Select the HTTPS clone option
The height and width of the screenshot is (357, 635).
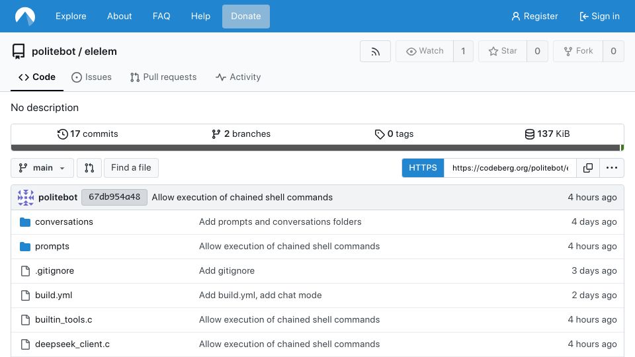423,168
